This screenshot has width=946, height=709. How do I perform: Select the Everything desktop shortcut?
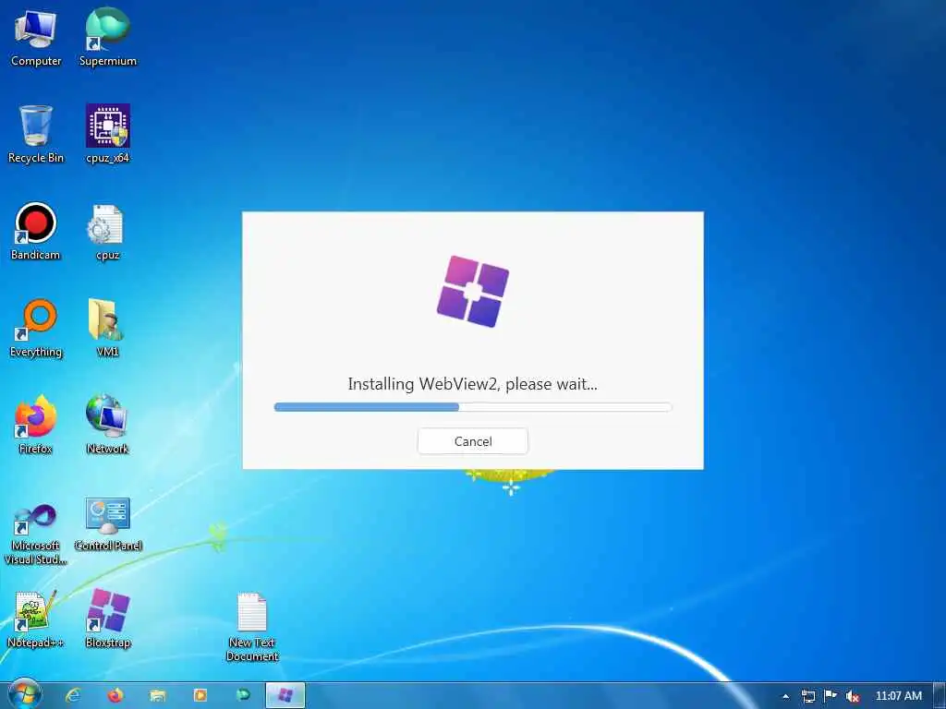point(36,329)
